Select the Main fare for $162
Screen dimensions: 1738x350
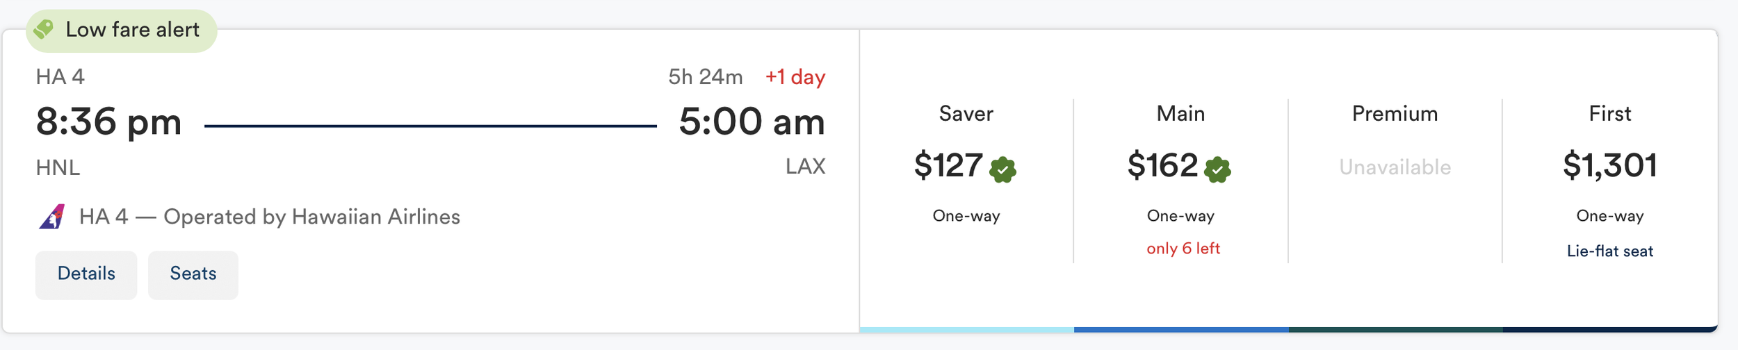coord(1180,181)
